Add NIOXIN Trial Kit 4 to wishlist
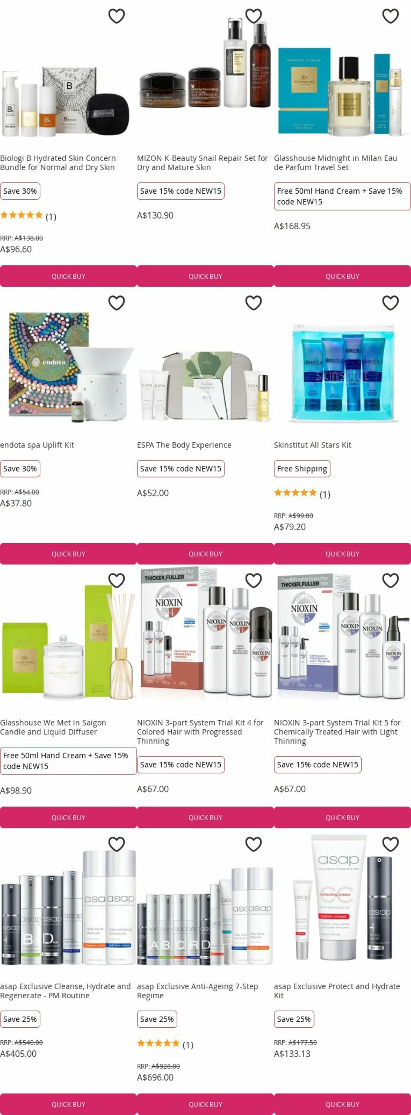This screenshot has height=1115, width=411. pos(253,580)
